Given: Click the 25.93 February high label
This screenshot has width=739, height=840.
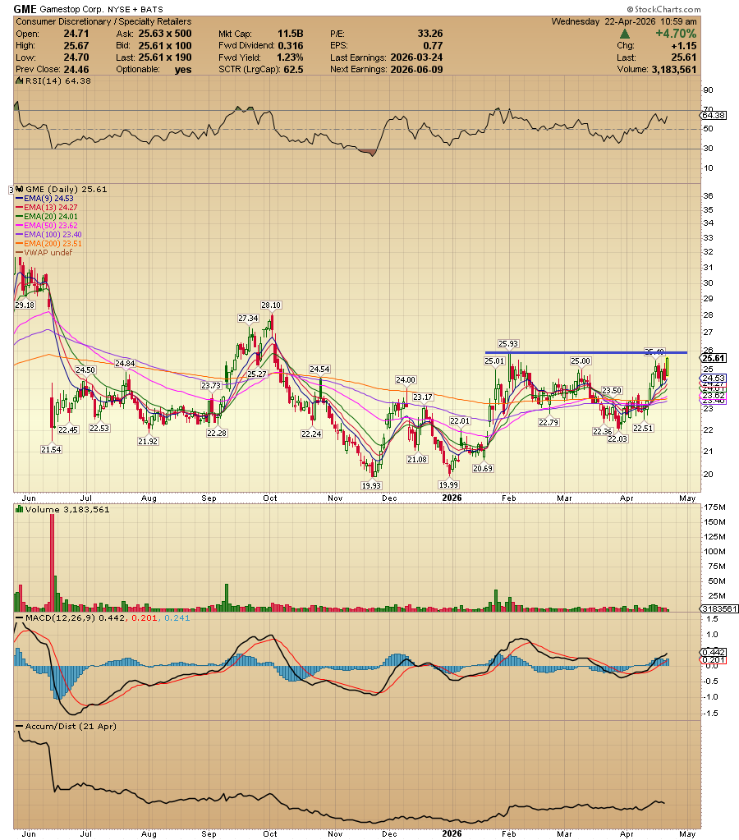Looking at the screenshot, I should pyautogui.click(x=508, y=344).
